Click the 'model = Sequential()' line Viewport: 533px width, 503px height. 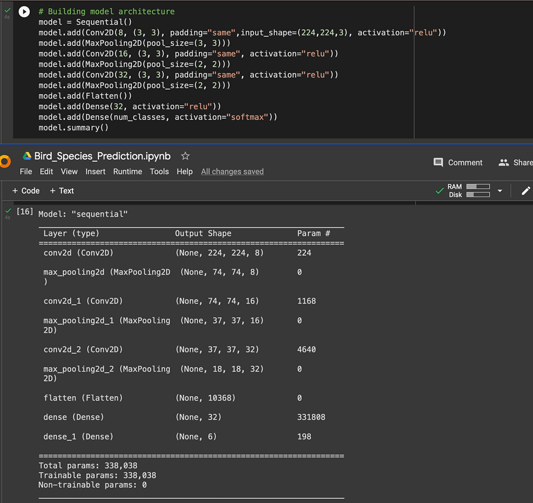pos(85,22)
